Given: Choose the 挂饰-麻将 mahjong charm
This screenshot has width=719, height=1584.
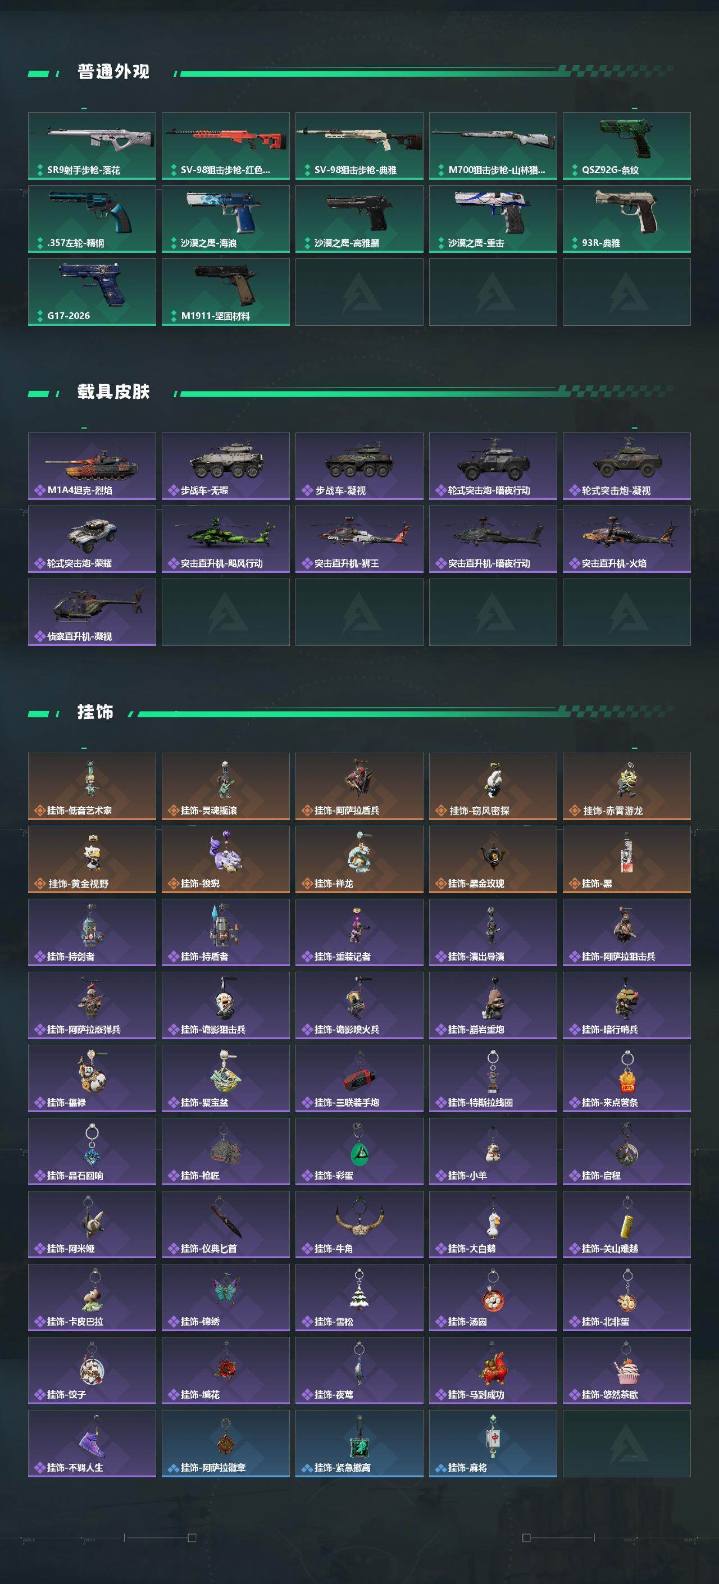Looking at the screenshot, I should [x=493, y=1444].
